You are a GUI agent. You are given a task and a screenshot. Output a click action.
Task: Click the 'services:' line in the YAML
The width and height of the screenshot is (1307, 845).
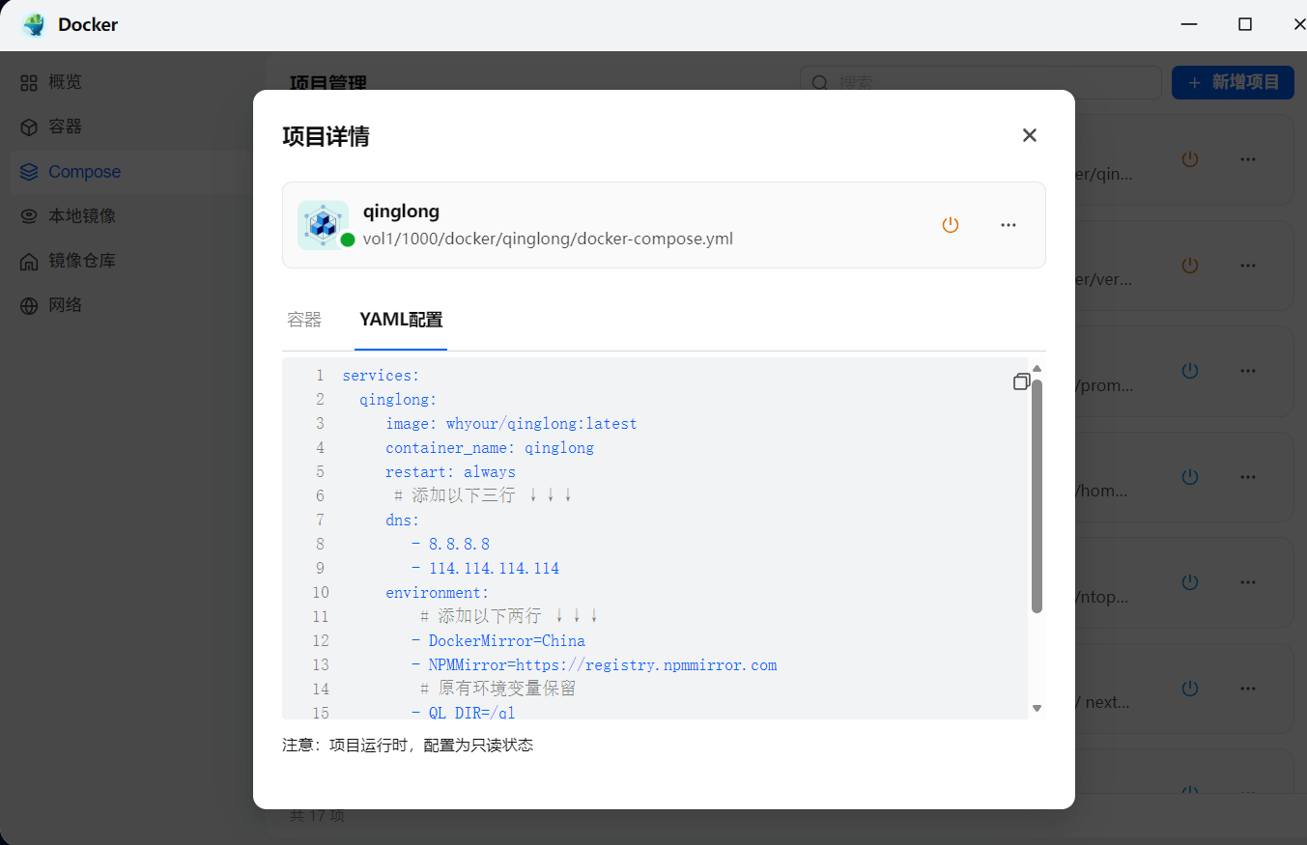pyautogui.click(x=381, y=376)
